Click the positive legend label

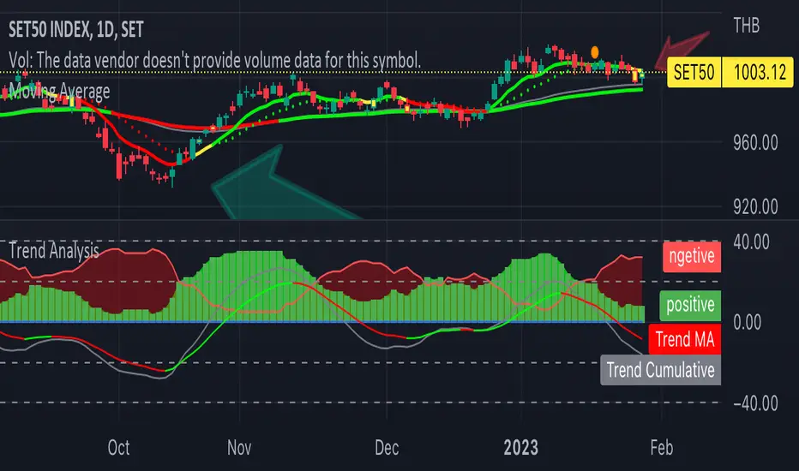click(690, 305)
